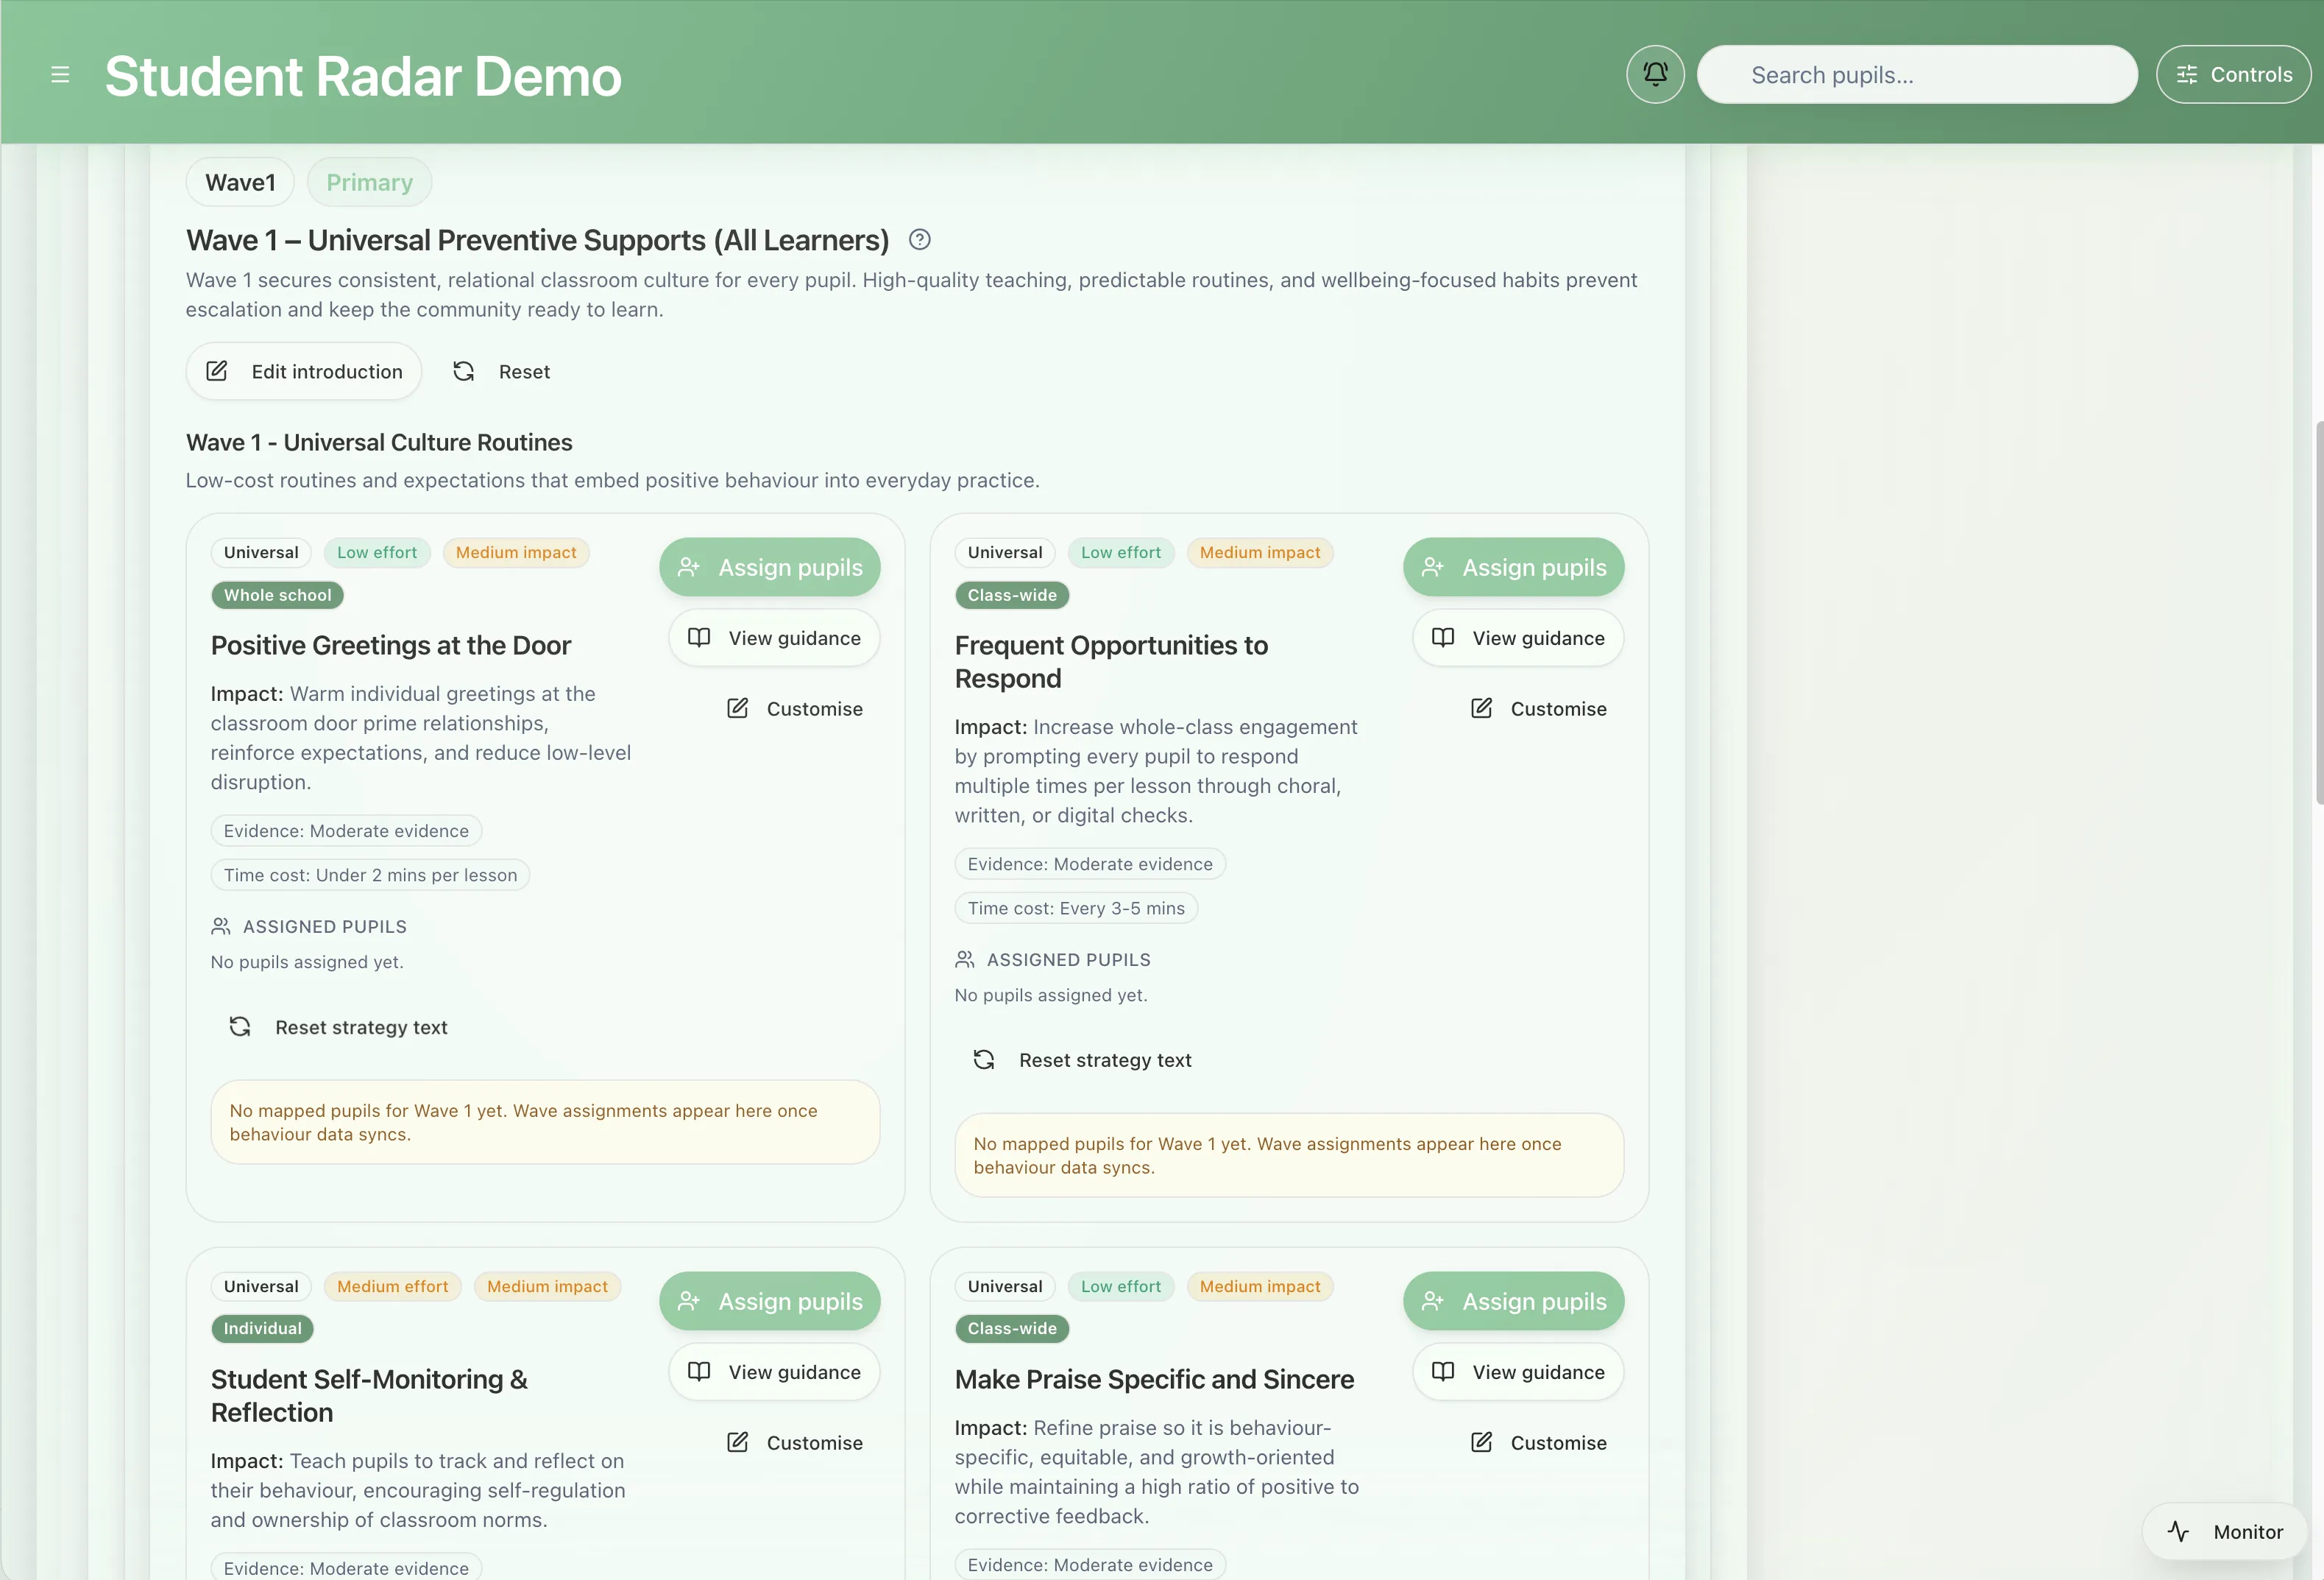View guidance for Positive Greetings at the Door
The width and height of the screenshot is (2324, 1580).
[774, 638]
